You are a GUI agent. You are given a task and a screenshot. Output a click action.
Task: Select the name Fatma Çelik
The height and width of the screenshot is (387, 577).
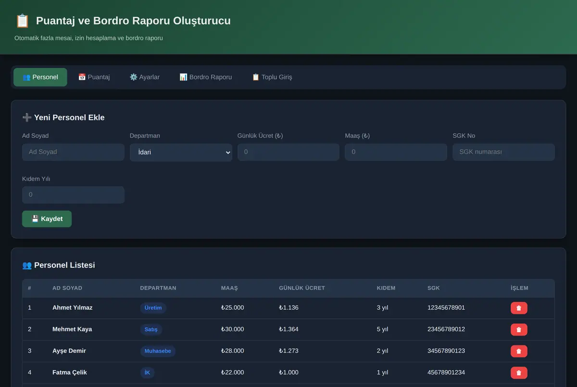pyautogui.click(x=70, y=373)
